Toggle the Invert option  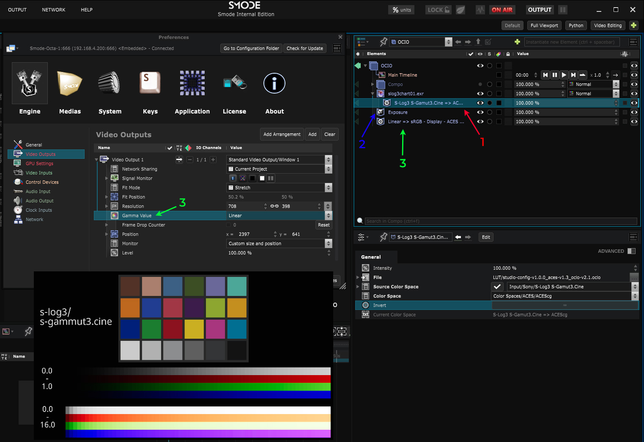click(x=565, y=305)
